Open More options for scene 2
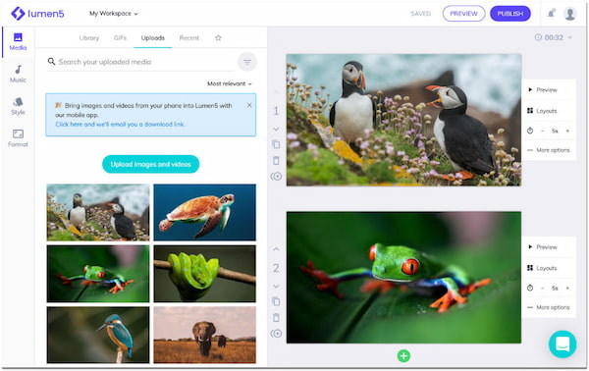589x371 pixels. [x=549, y=307]
